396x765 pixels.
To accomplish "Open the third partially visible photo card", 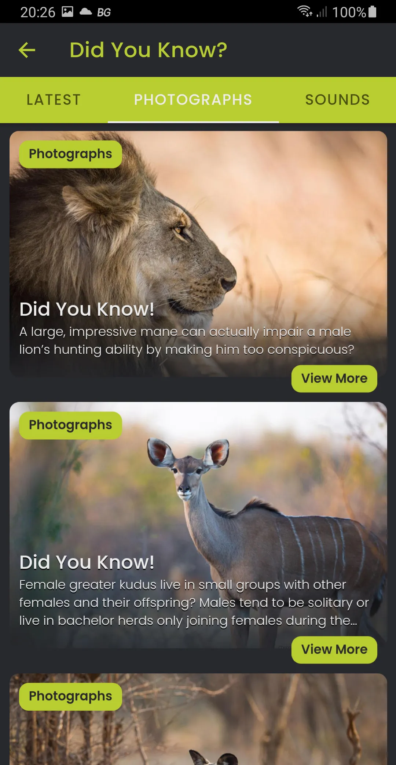I will [198, 719].
